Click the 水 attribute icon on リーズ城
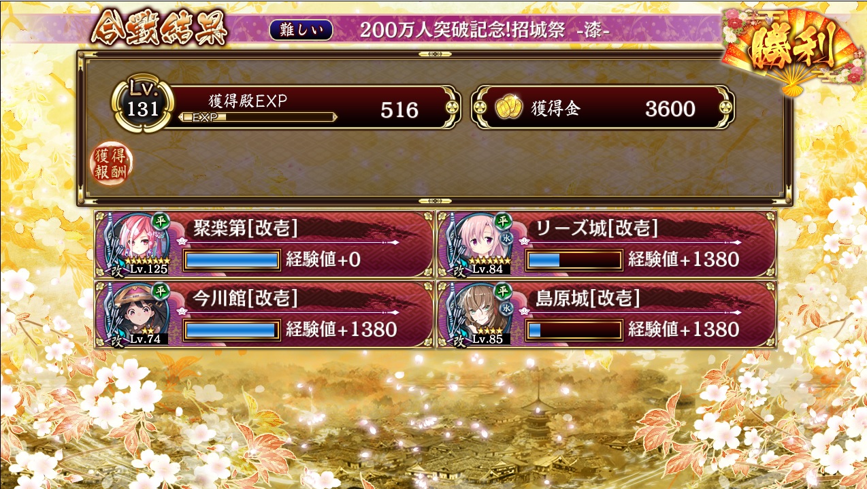Image resolution: width=867 pixels, height=489 pixels. 506,238
